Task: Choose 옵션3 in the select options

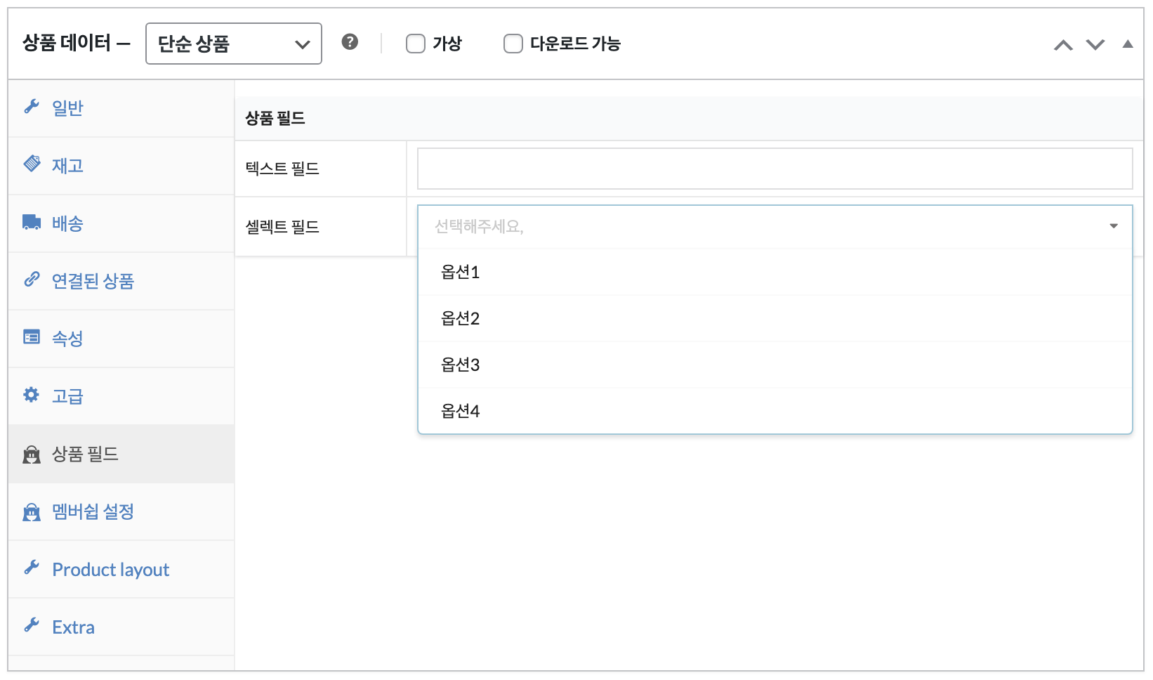Action: [x=461, y=365]
